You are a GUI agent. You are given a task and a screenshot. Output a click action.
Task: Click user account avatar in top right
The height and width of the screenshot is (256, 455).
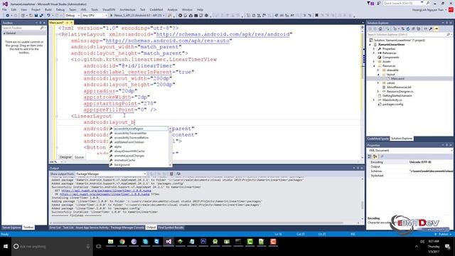[x=451, y=9]
